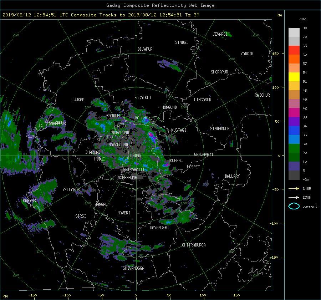Click the UTC Composite Tracks timestamp header
Viewport: 321px width, 300px height.
(x=101, y=15)
